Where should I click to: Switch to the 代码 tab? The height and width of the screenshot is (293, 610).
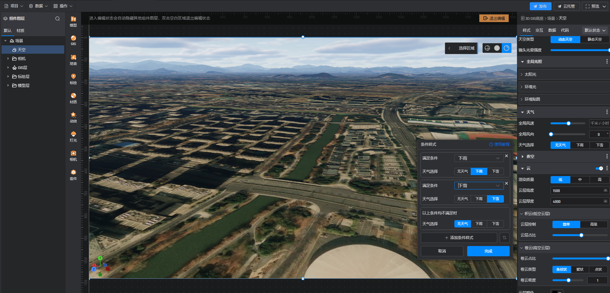point(565,30)
